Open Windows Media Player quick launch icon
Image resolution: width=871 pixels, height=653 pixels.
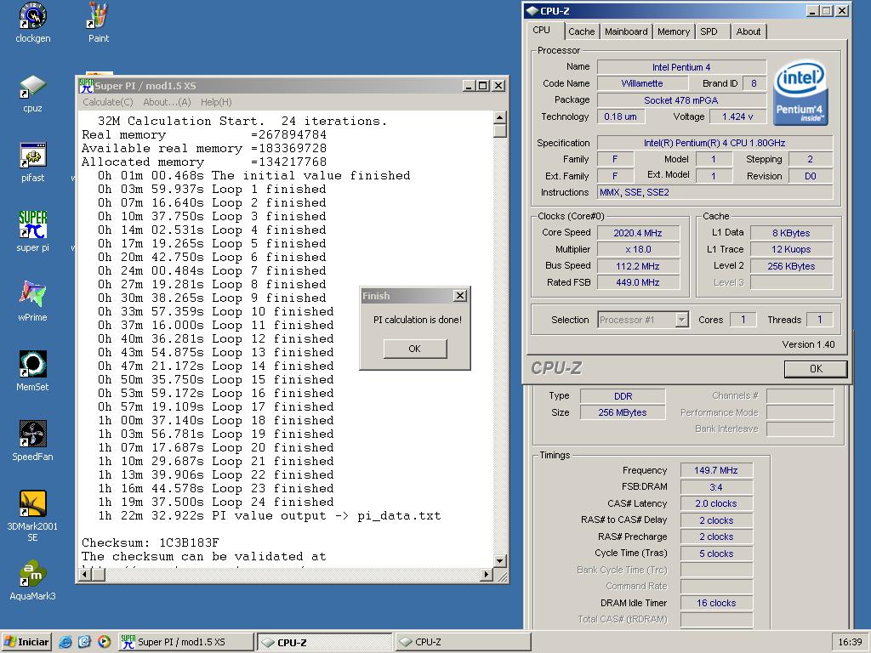coord(104,642)
